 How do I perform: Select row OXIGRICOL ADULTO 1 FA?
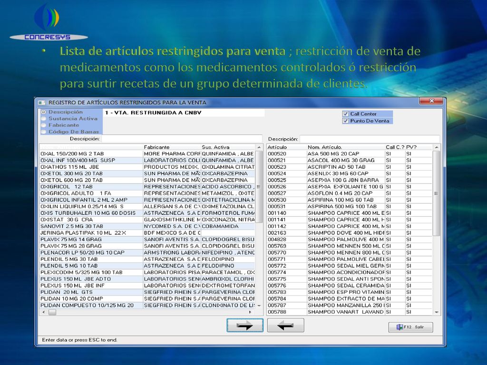[147, 193]
